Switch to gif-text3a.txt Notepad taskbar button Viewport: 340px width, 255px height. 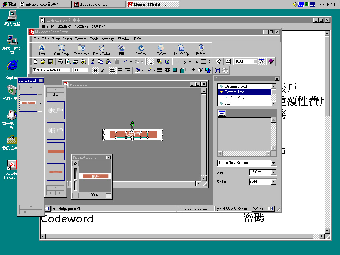[x=45, y=4]
